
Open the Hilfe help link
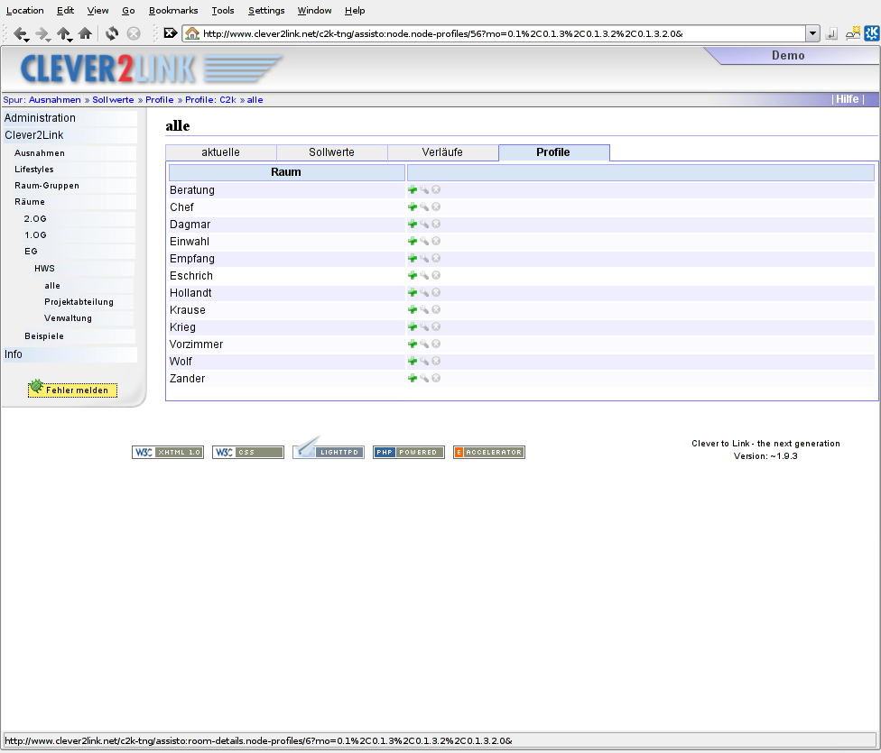click(847, 99)
